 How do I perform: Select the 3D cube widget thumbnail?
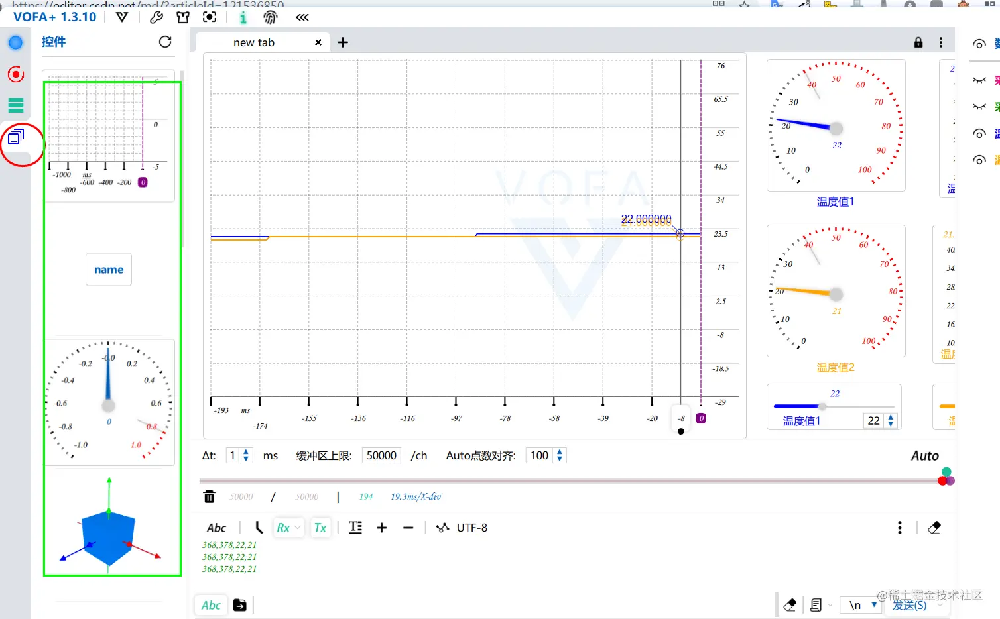pos(109,526)
